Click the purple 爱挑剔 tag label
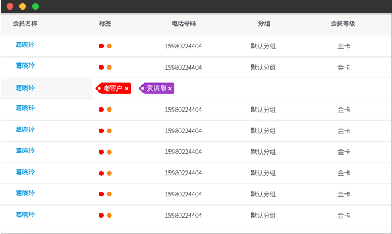This screenshot has width=392, height=234. [x=157, y=89]
